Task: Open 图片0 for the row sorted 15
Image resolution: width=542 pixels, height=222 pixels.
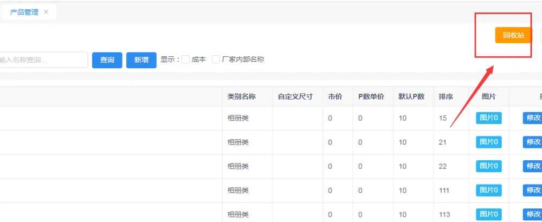Action: (488, 118)
